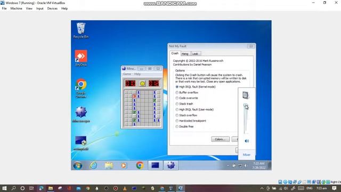Screen dimensions: 341x192
Task: Click the Windows 7 taskbar clock
Action: tap(259, 165)
